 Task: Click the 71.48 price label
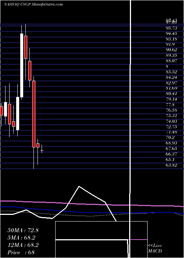coord(171,132)
